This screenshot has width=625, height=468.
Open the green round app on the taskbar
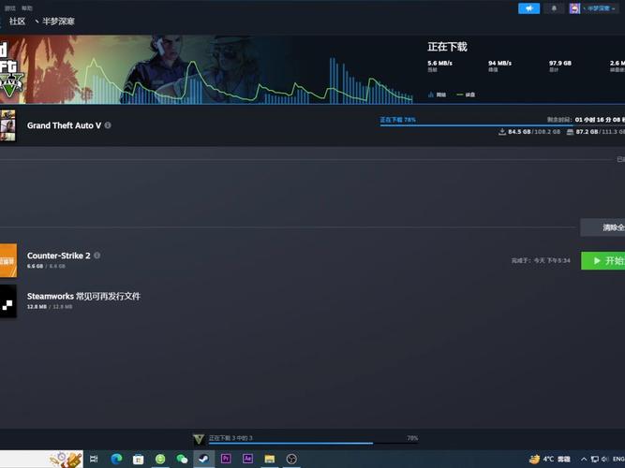160,459
